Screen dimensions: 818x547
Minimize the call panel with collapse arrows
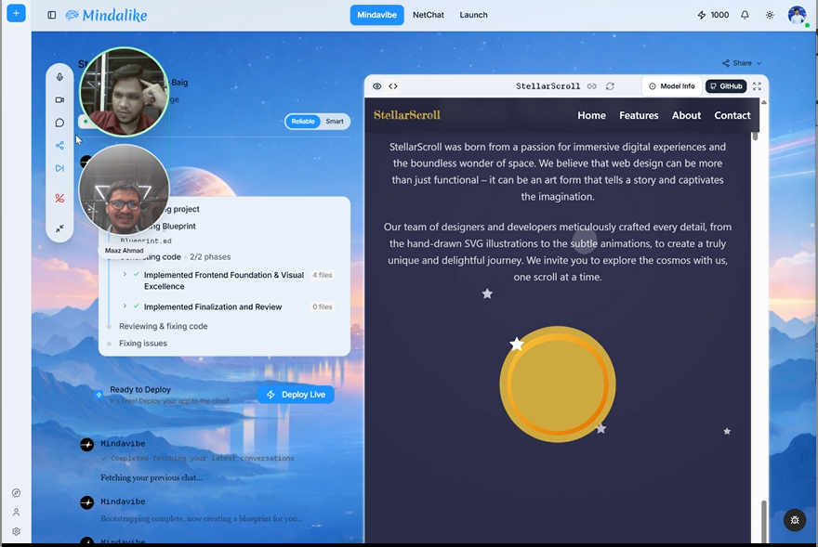[60, 228]
